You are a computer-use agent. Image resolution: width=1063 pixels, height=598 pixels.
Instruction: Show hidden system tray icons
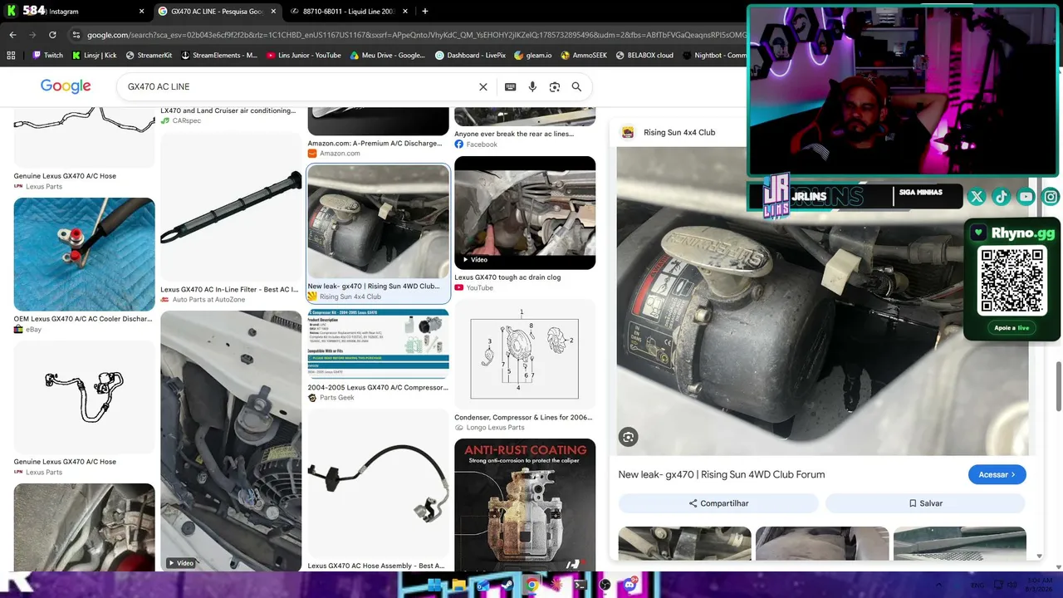coord(939,585)
